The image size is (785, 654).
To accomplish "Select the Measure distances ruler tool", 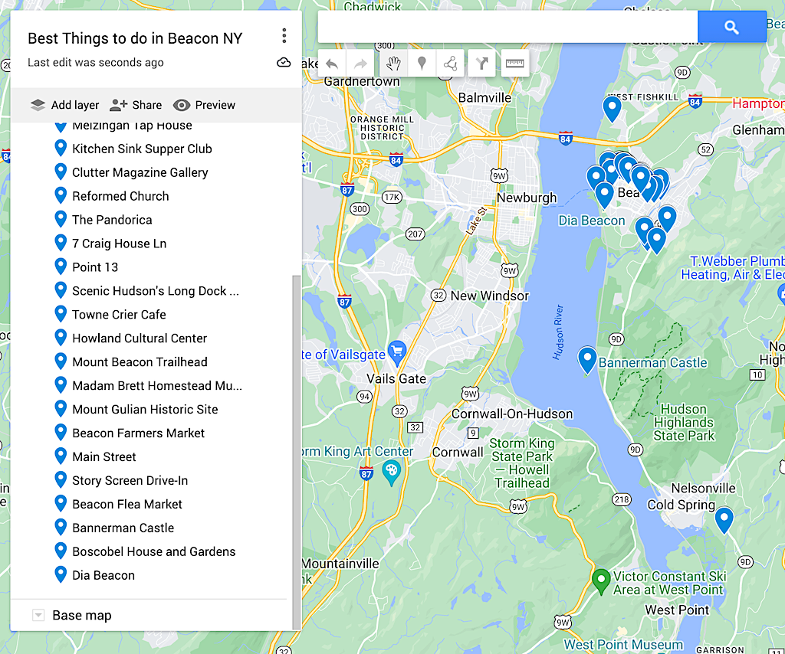I will point(514,64).
